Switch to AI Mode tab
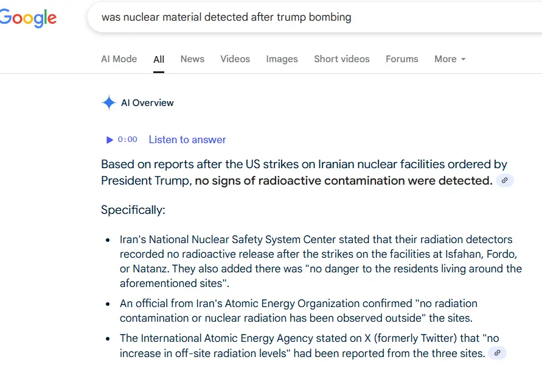Image resolution: width=542 pixels, height=379 pixels. [x=119, y=59]
